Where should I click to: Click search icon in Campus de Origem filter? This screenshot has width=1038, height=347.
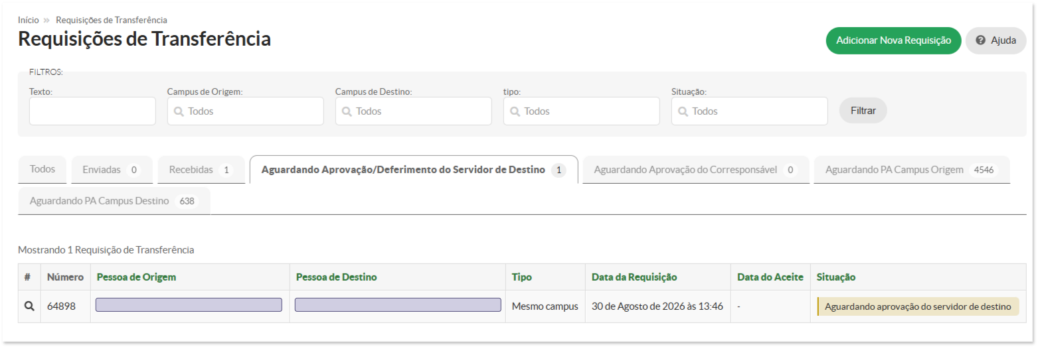pyautogui.click(x=179, y=111)
